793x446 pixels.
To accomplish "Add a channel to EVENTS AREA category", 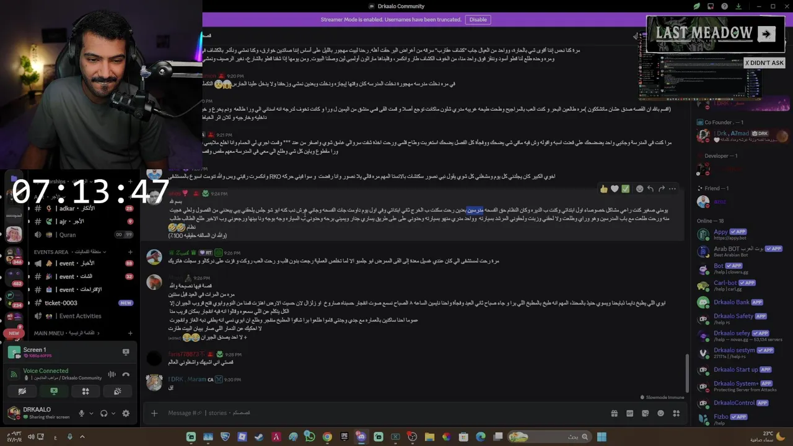I will (130, 252).
